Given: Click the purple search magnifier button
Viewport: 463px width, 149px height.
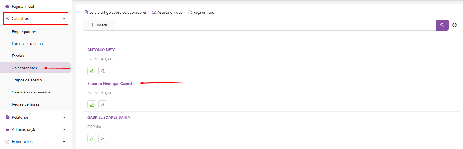Looking at the screenshot, I should point(442,25).
